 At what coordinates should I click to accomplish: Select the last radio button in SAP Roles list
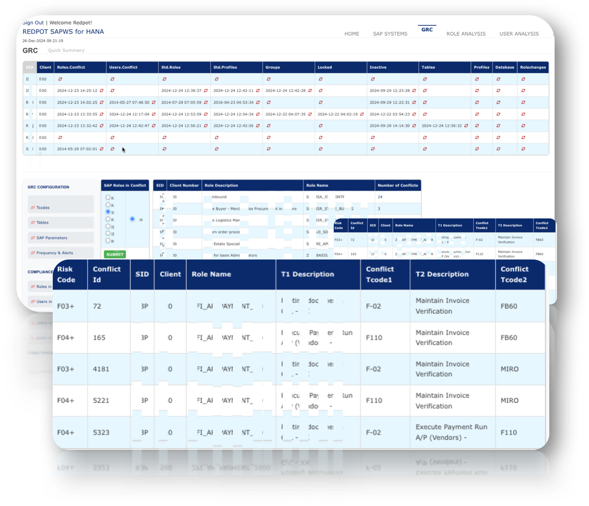pyautogui.click(x=108, y=241)
